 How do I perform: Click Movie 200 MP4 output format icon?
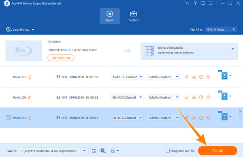224,96
